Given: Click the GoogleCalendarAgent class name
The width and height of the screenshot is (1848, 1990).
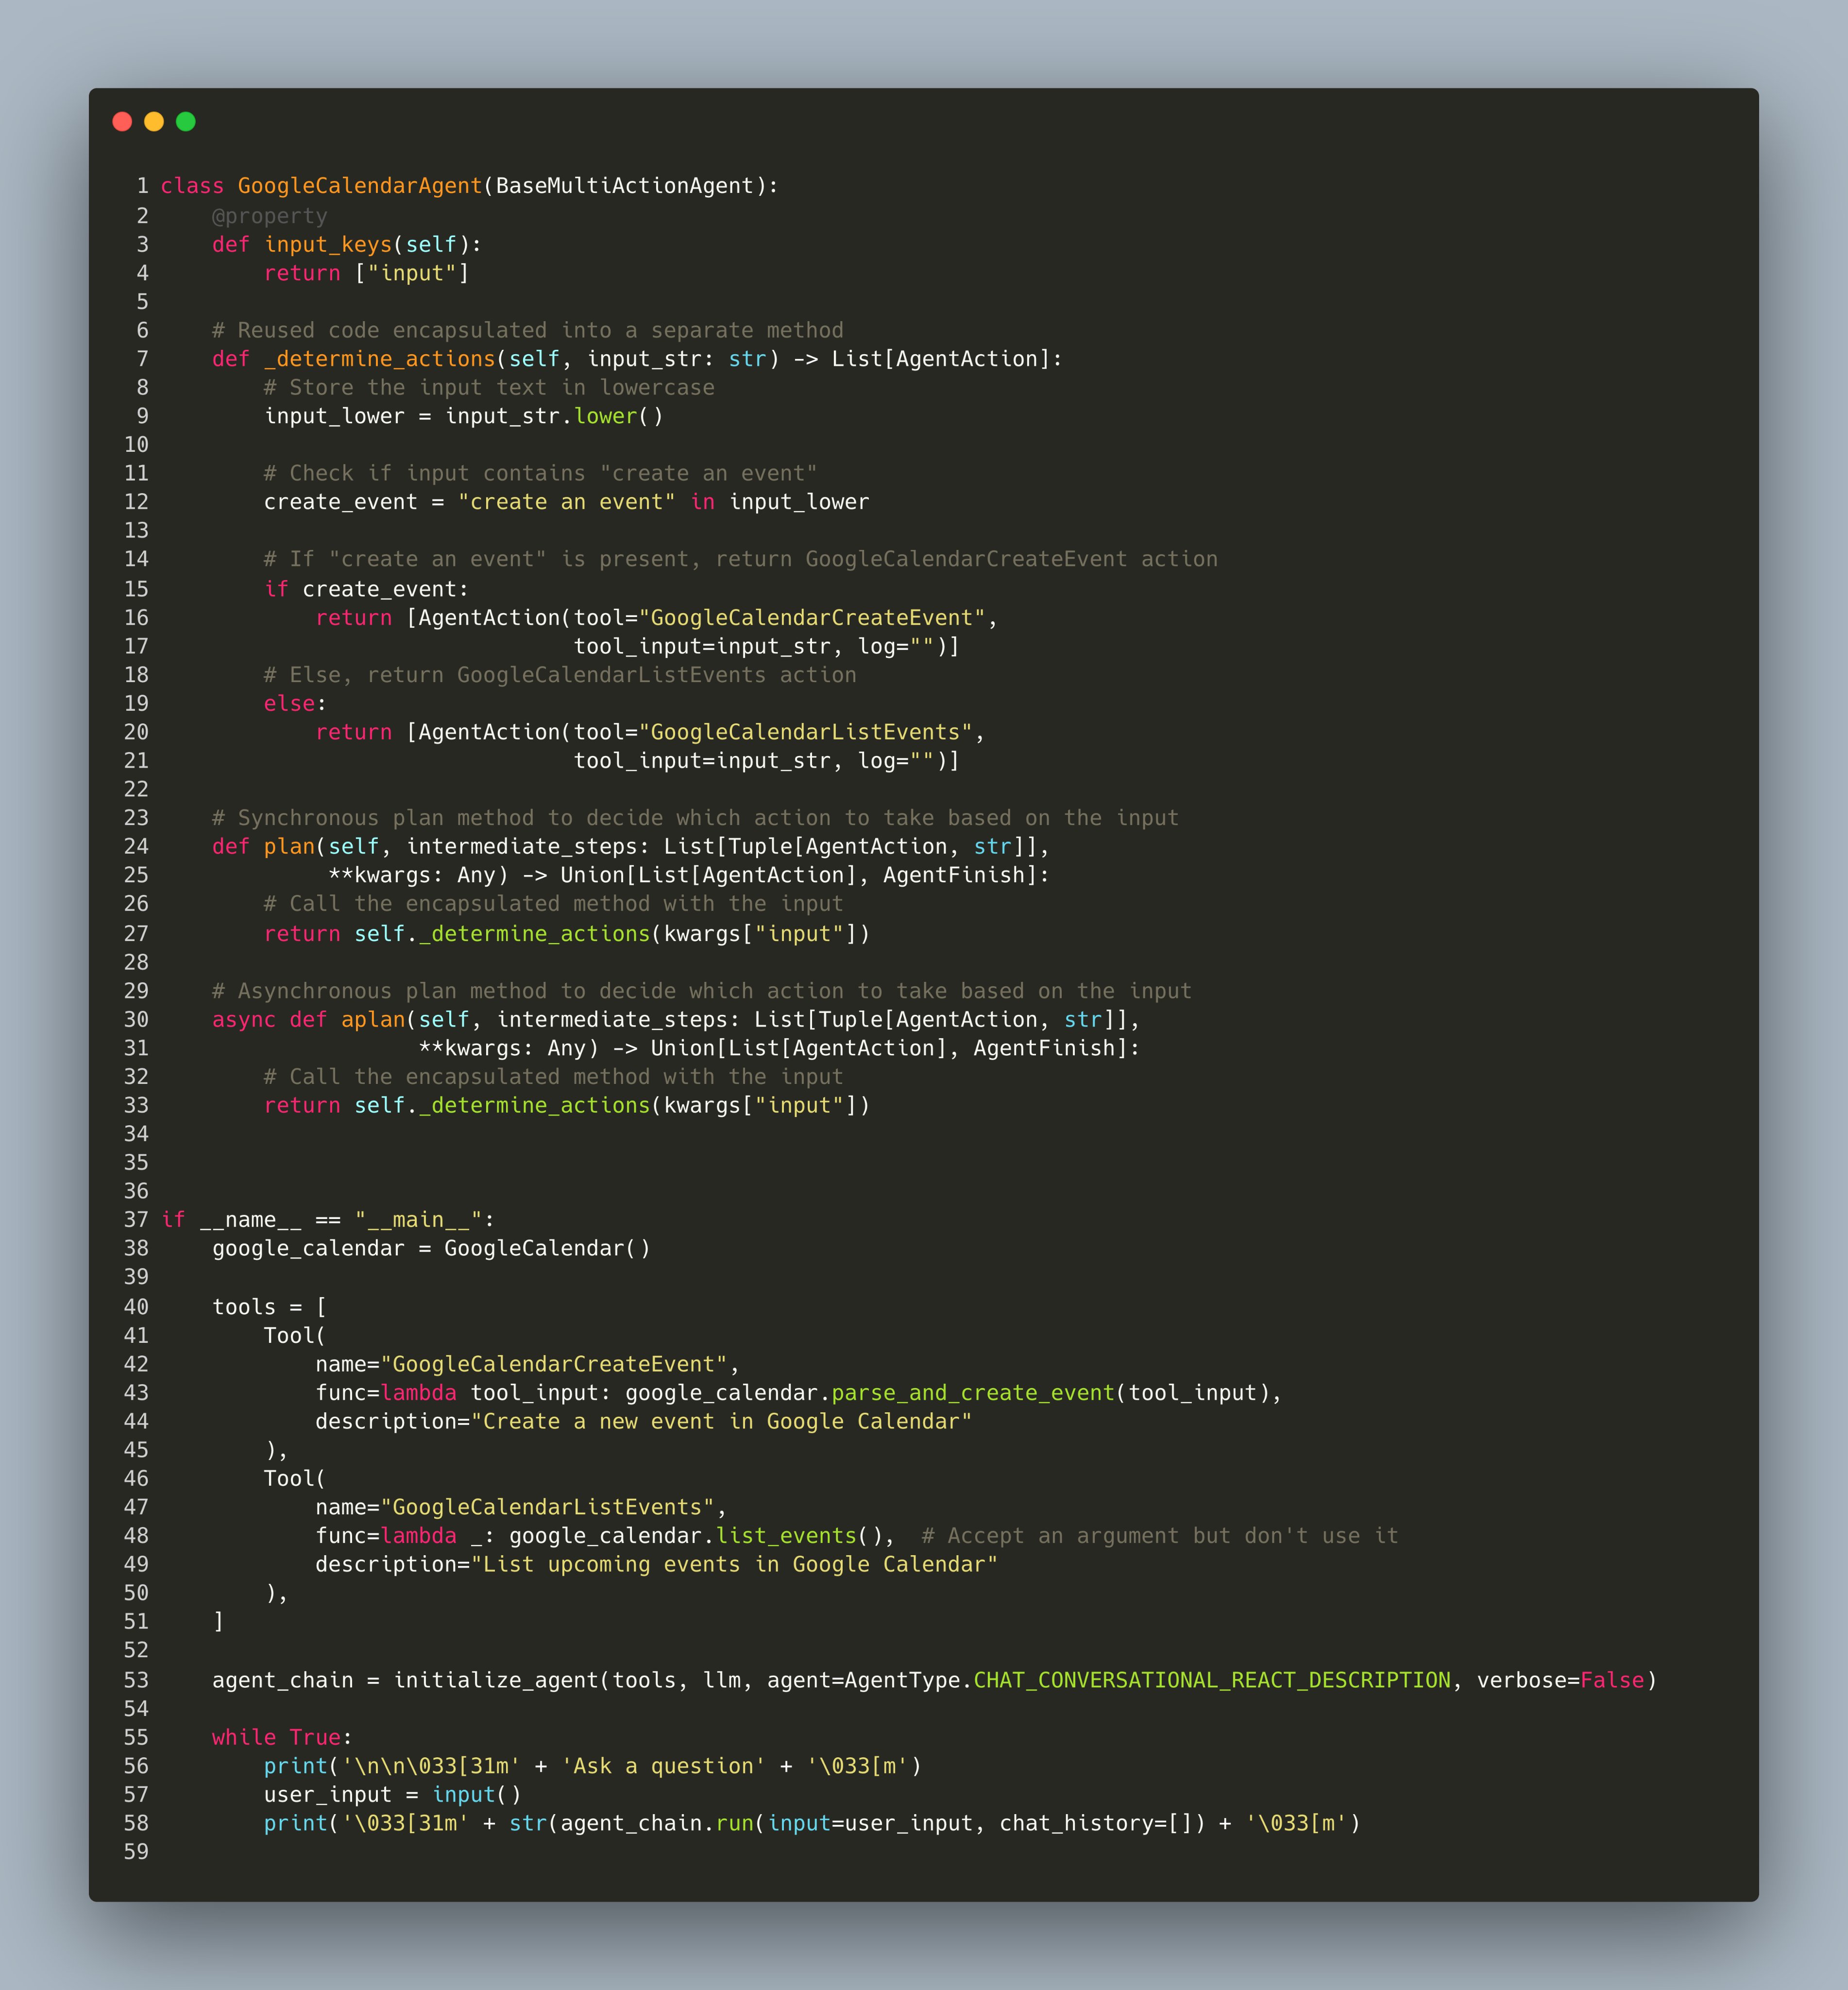Looking at the screenshot, I should click(x=359, y=186).
